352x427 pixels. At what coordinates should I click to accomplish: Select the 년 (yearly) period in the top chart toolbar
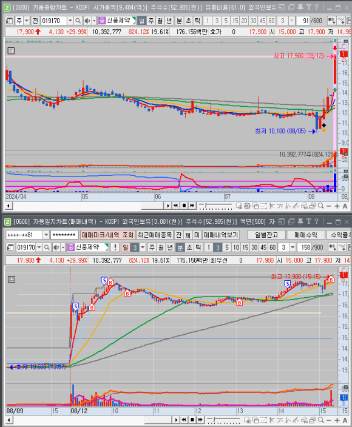(x=169, y=21)
